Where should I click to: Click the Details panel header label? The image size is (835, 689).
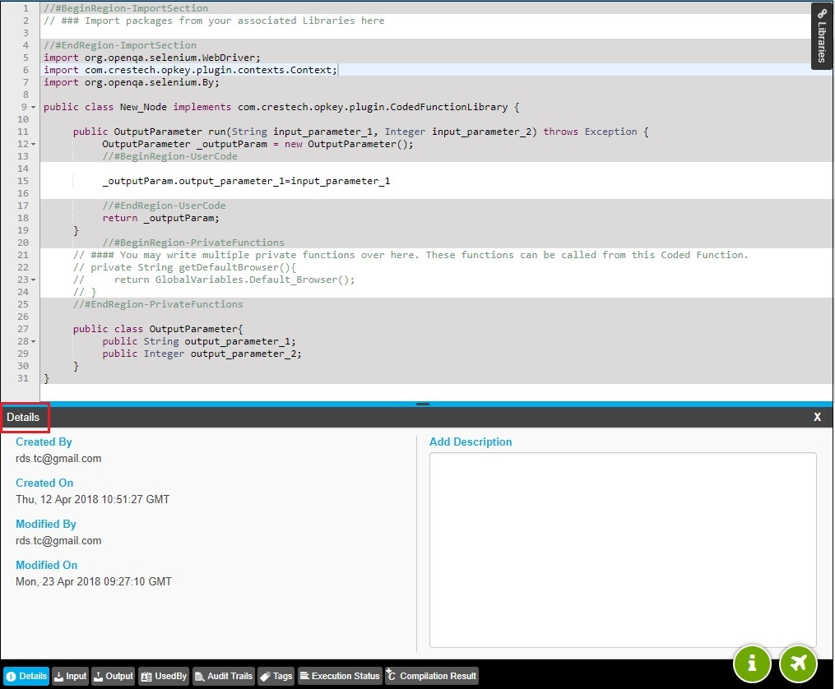click(x=23, y=417)
